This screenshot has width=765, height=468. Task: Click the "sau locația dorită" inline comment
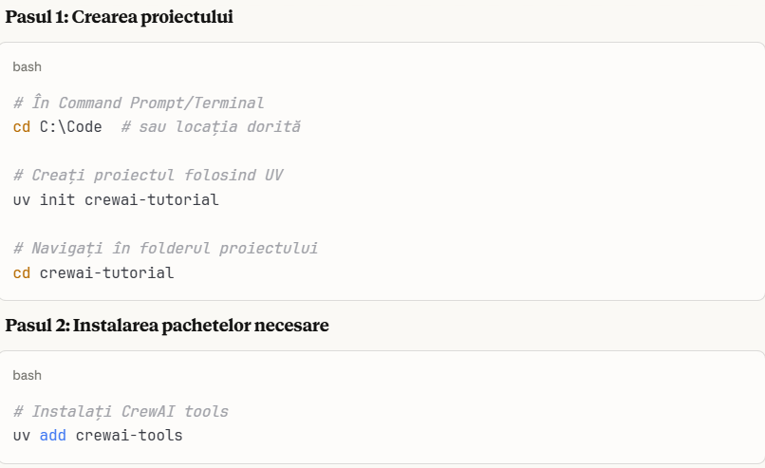tap(211, 126)
